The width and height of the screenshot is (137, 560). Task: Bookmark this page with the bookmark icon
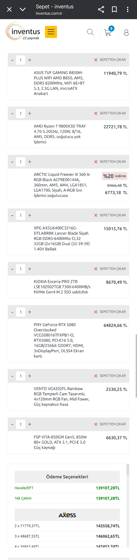[x=114, y=10]
